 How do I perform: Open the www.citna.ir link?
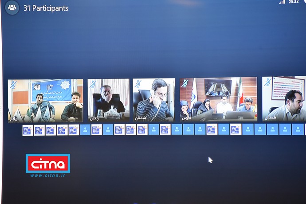tap(47, 176)
